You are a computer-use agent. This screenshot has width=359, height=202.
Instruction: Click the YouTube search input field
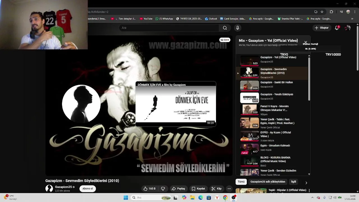[169, 28]
